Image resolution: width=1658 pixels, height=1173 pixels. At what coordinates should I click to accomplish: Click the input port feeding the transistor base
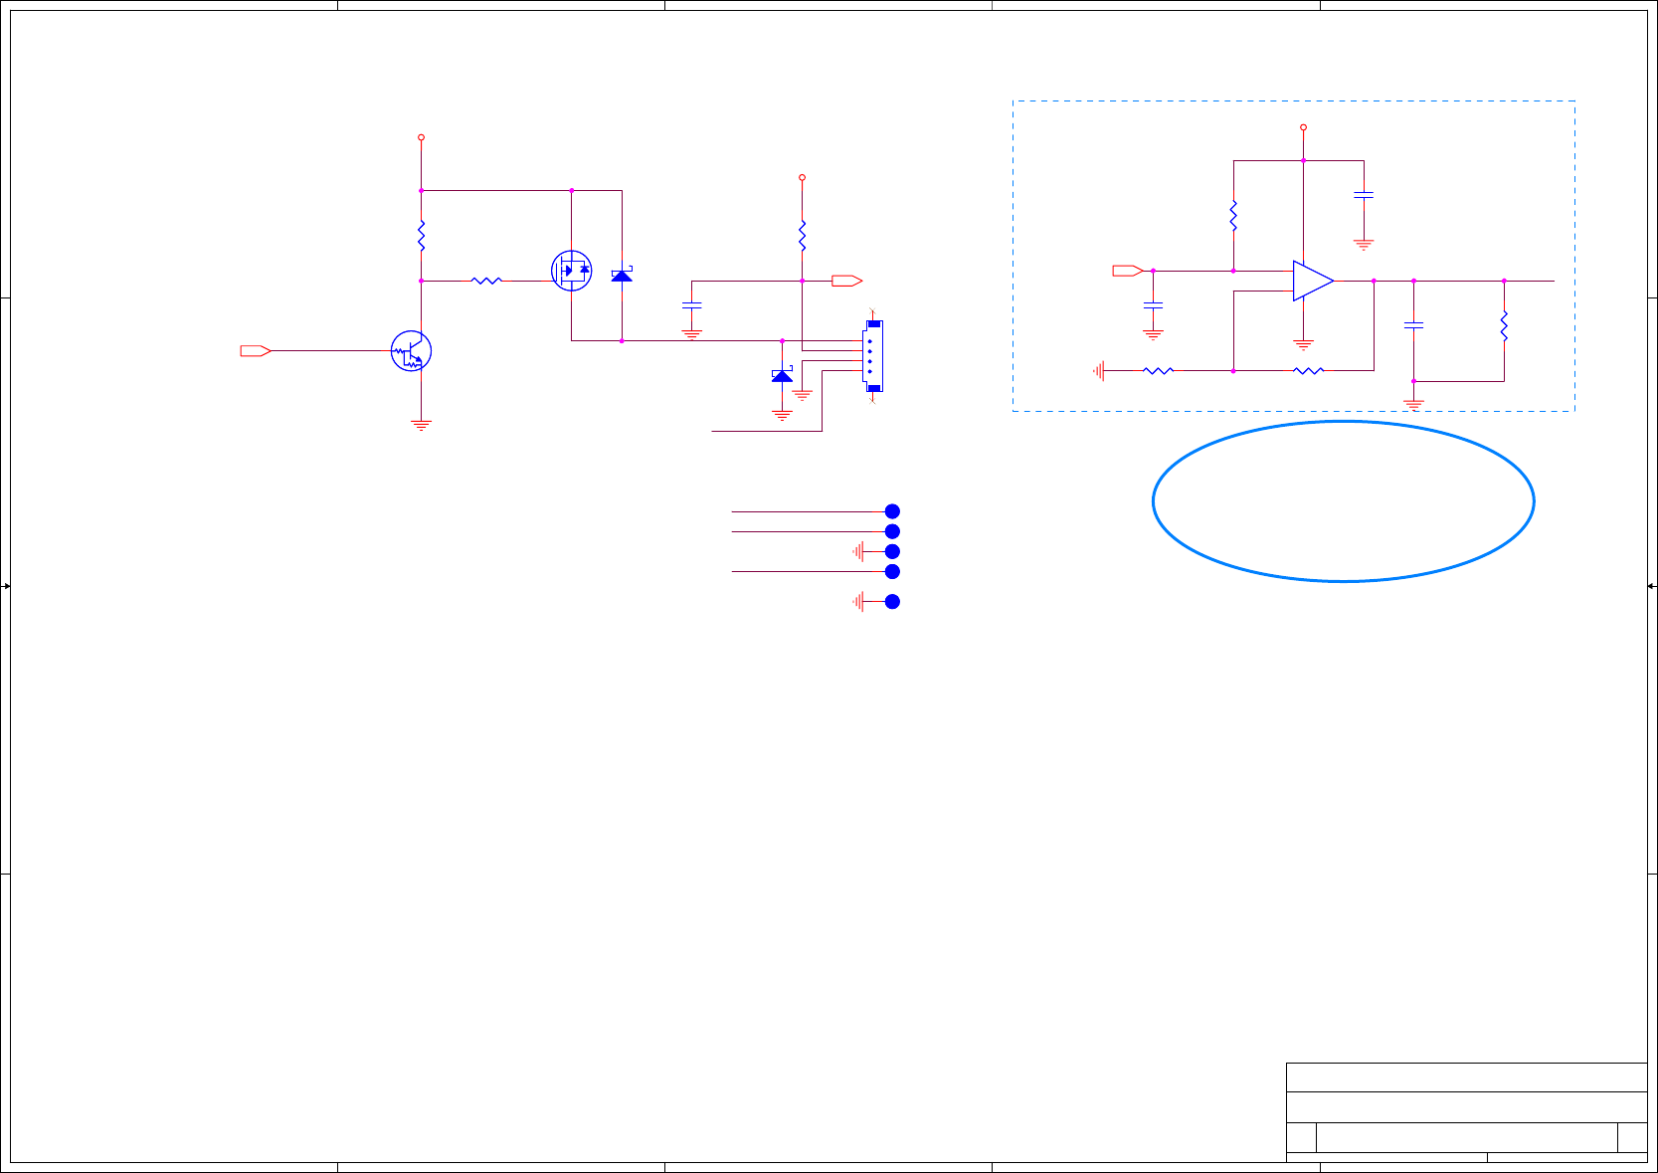click(x=256, y=350)
